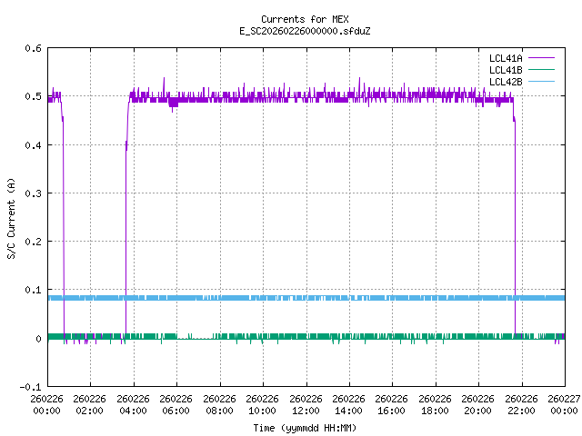Click the 'S/C Current (A)' y-axis label

pos(12,218)
